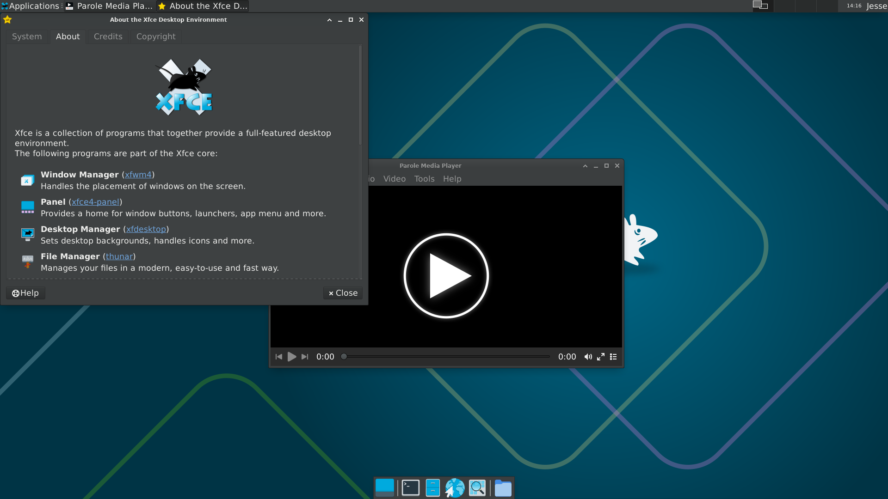Click the large play button in Parole
Image resolution: width=888 pixels, height=499 pixels.
pos(446,276)
